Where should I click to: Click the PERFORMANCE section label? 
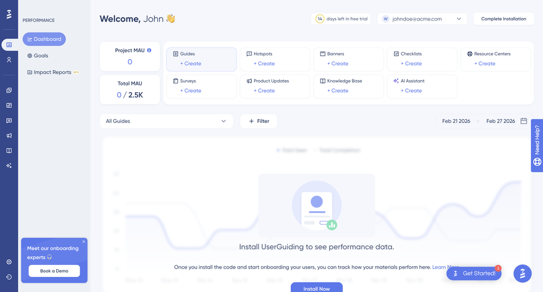tap(39, 20)
